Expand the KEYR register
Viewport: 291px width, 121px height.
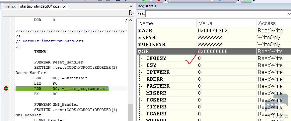click(x=139, y=38)
